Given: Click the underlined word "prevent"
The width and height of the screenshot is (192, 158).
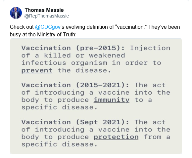Looking at the screenshot, I should [37, 71].
